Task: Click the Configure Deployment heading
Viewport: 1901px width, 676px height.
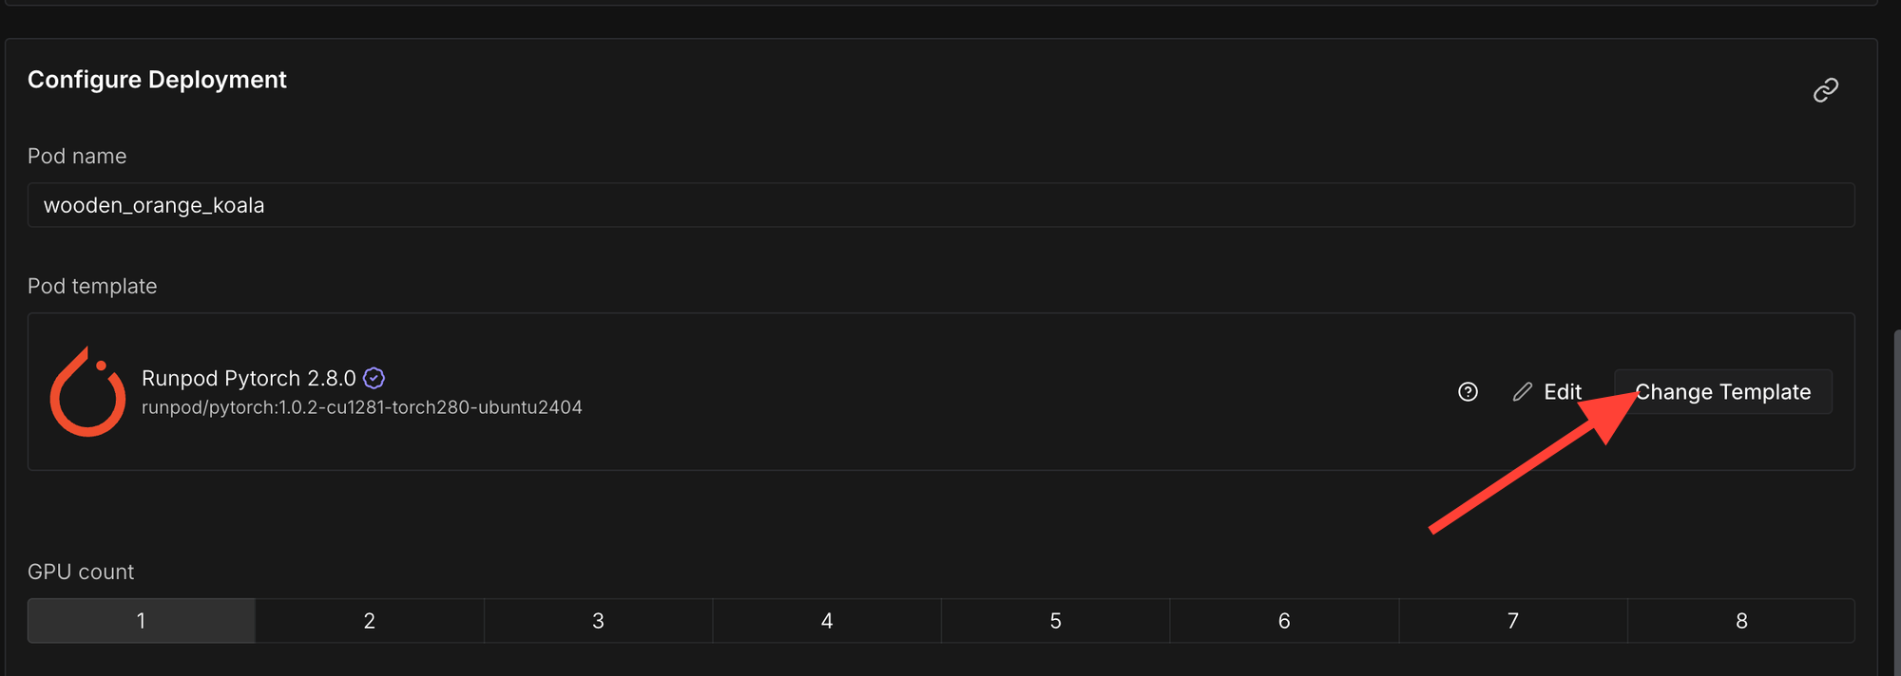Action: click(157, 80)
